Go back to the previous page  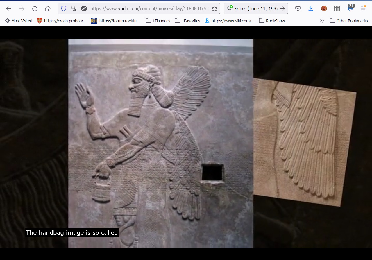coord(9,9)
